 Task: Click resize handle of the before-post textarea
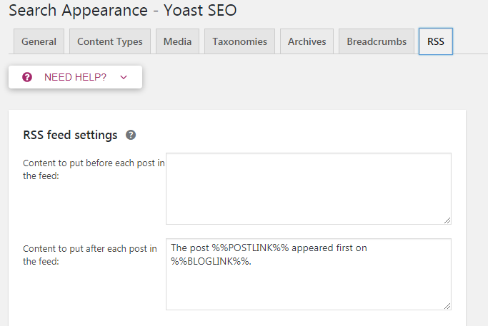447,220
